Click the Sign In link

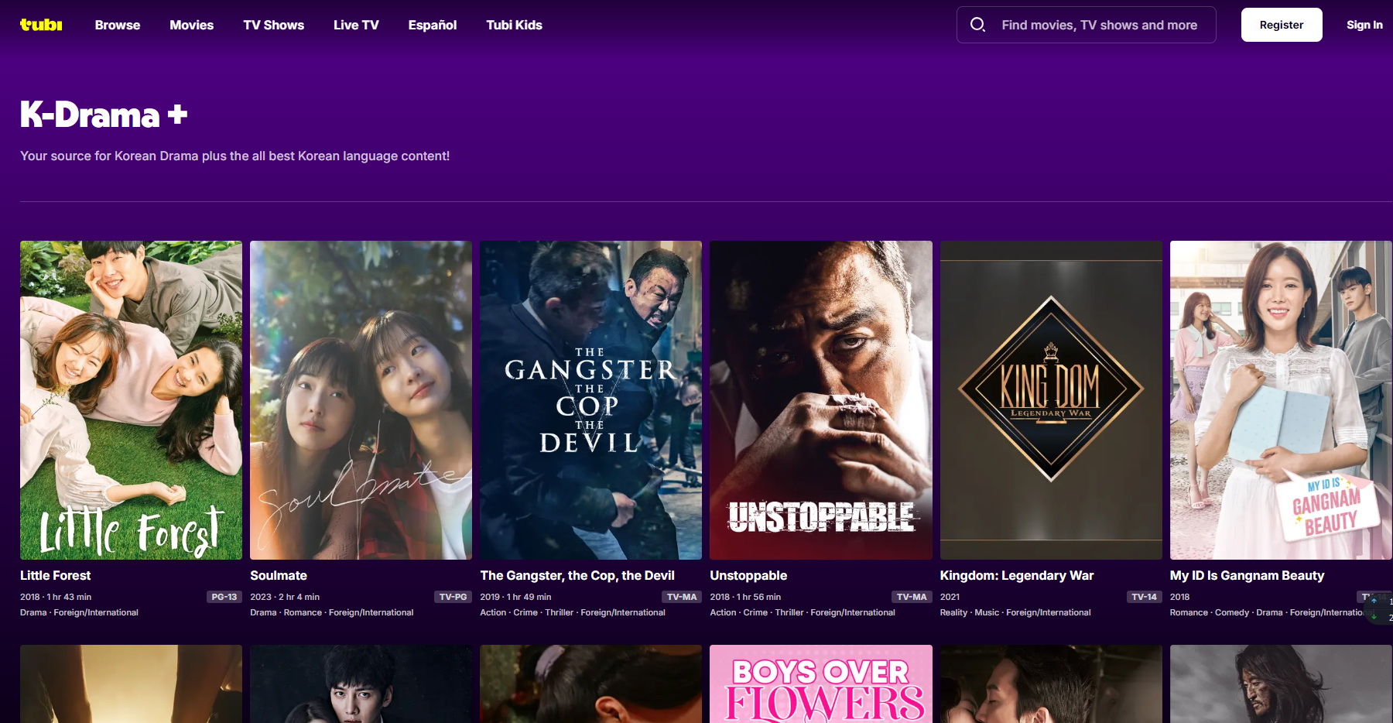pos(1364,25)
